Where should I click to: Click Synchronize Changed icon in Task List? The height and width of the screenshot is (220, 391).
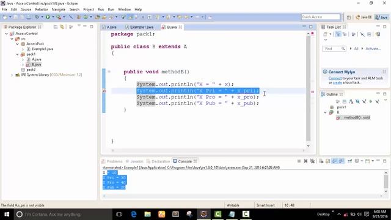(378, 34)
